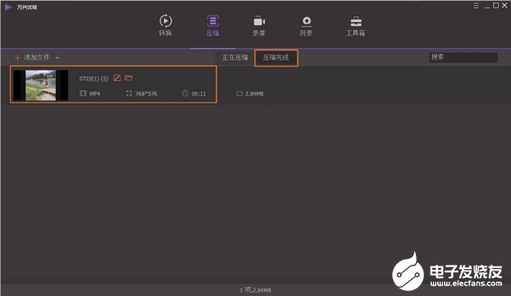Click inside the 搜索 search field

point(463,57)
